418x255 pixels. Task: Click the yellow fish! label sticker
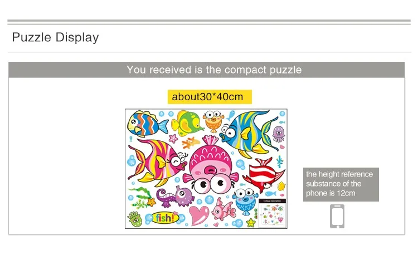click(165, 218)
